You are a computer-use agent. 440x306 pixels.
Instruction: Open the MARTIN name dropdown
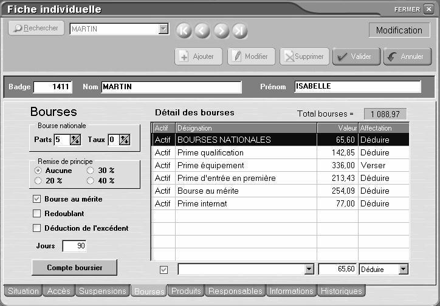[163, 29]
